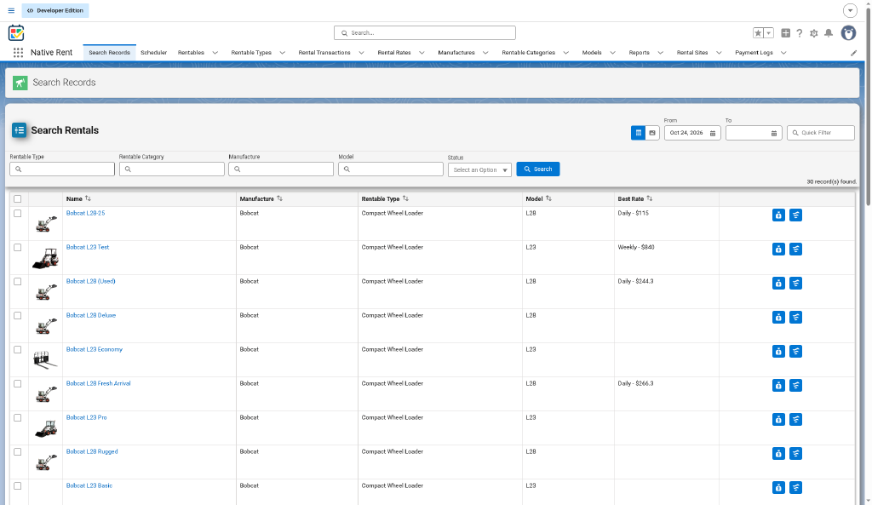Sort by Manufacture column arrows
This screenshot has width=872, height=505.
point(279,198)
